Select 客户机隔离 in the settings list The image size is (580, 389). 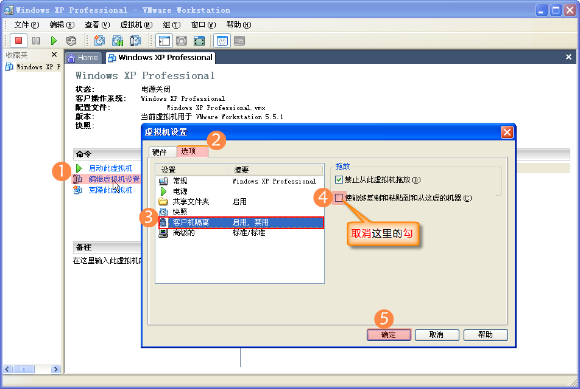191,222
